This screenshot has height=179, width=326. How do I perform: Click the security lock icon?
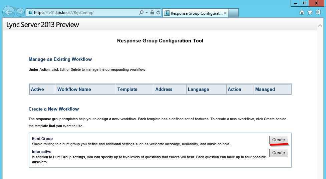click(x=152, y=12)
